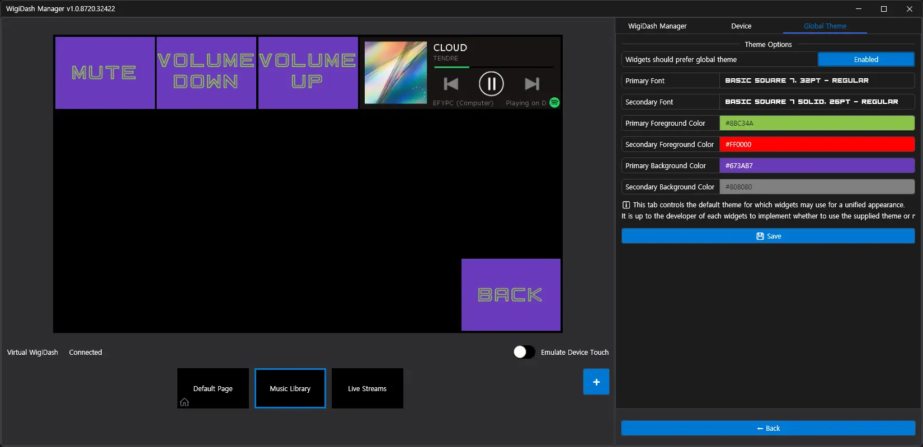Open the Secondary Font selector
The width and height of the screenshot is (923, 447).
(x=816, y=102)
